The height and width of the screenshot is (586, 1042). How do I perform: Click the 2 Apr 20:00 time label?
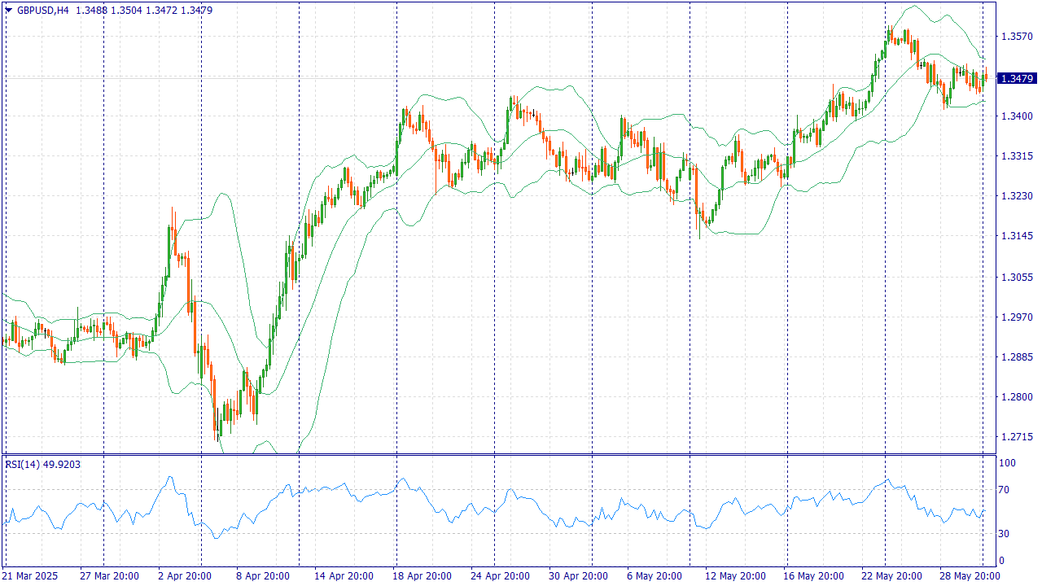[184, 576]
